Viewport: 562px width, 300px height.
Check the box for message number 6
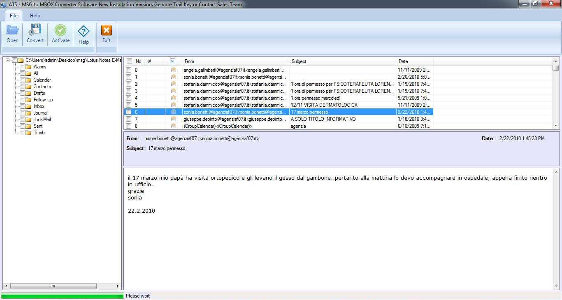[129, 112]
